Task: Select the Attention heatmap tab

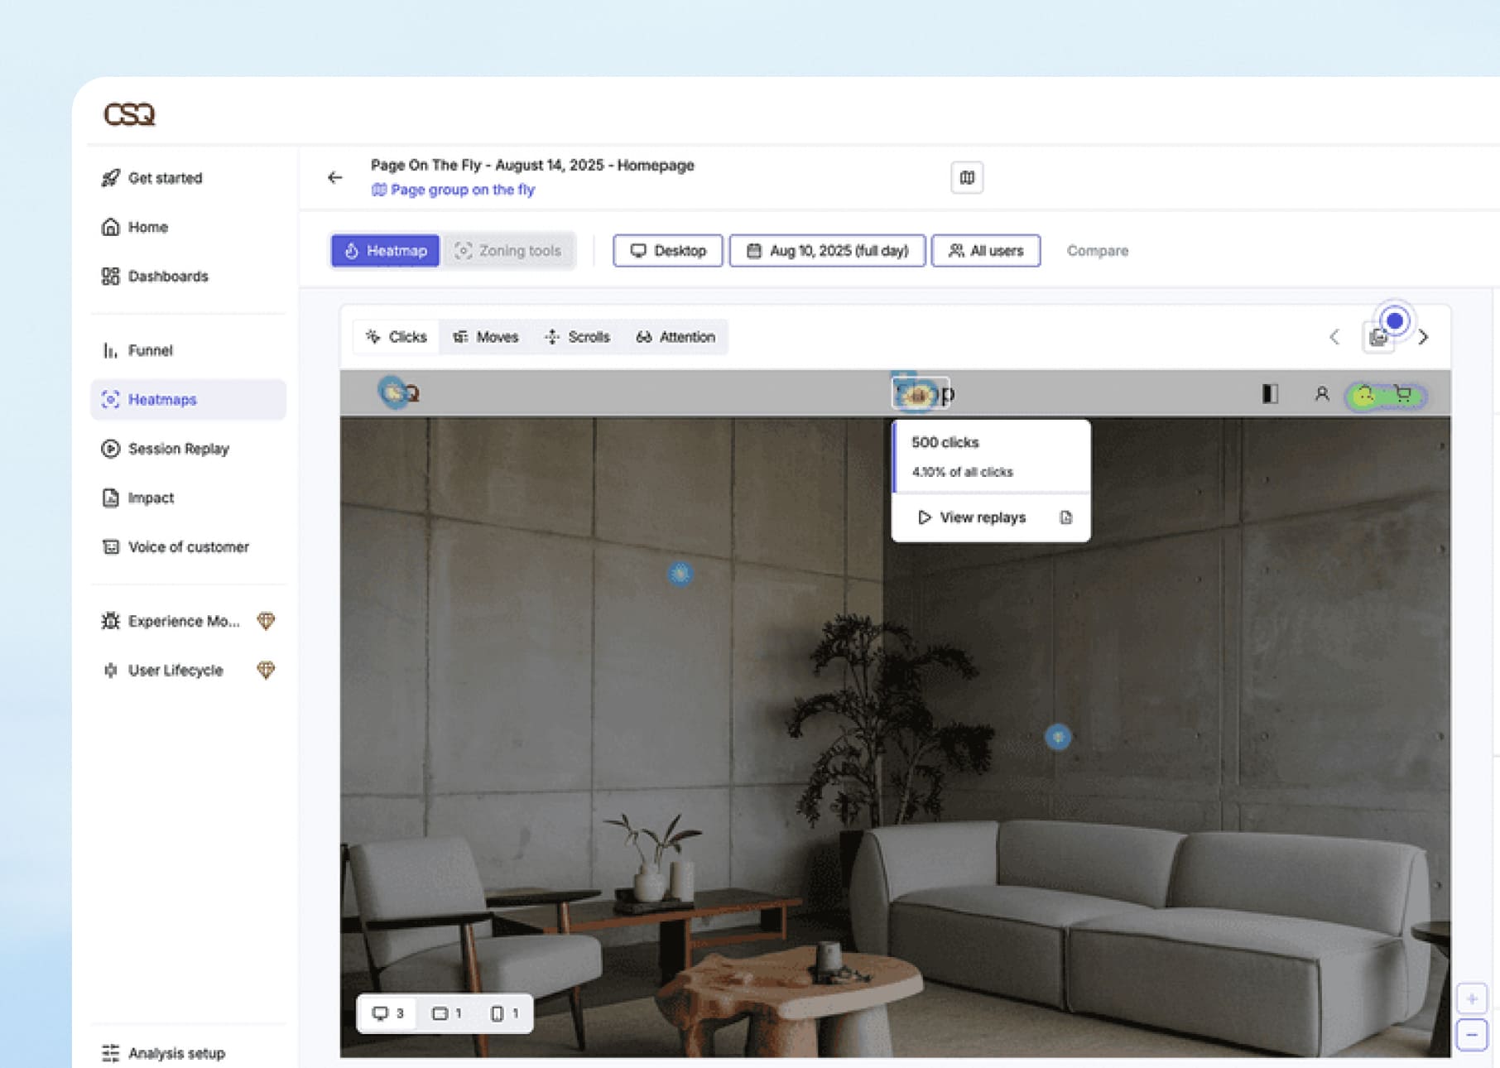Action: pos(675,337)
